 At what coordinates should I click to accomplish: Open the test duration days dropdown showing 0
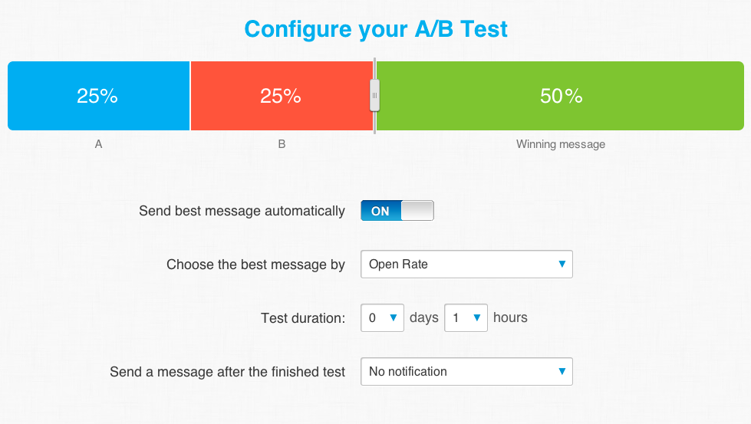(382, 317)
